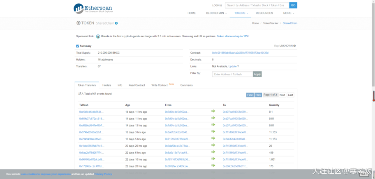Click the Ubcoin sponsor icon
Screen dimensions: 375x179
(98, 36)
